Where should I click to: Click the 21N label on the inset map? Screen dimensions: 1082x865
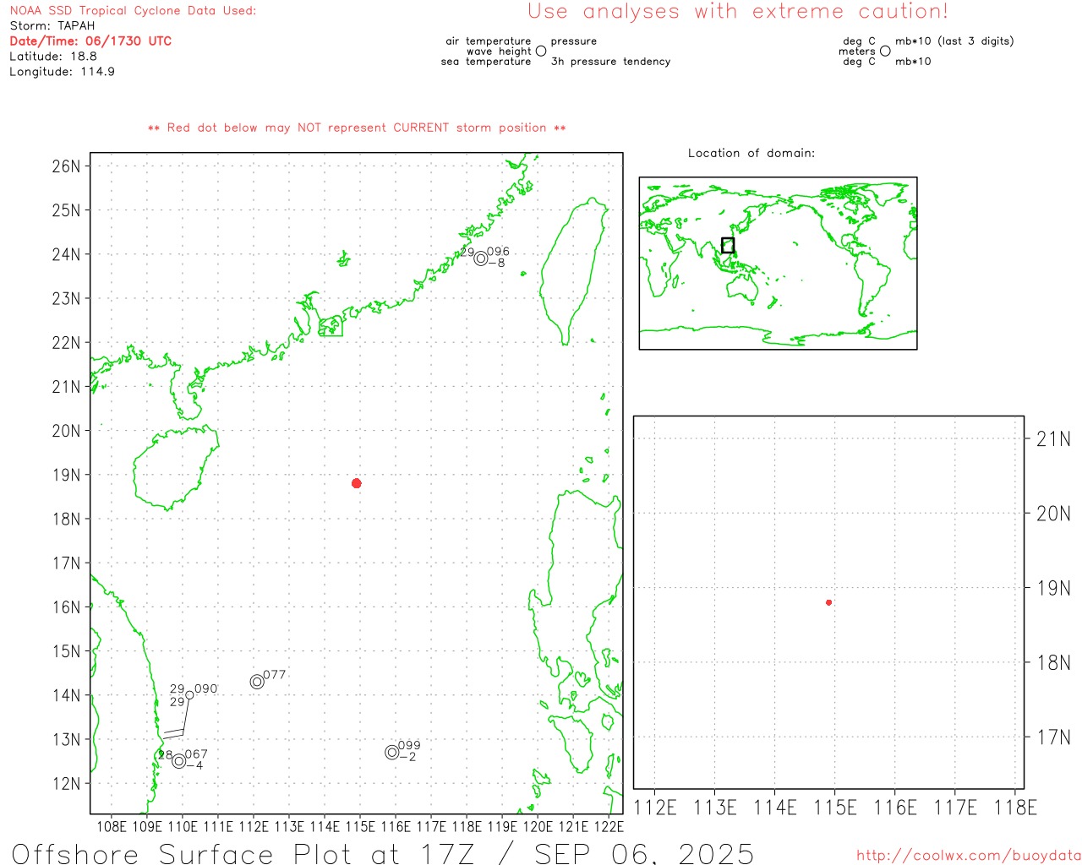[1053, 438]
